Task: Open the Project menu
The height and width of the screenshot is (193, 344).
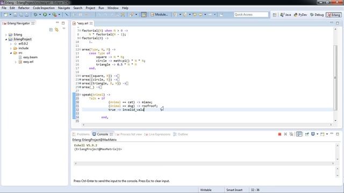Action: tap(90, 8)
